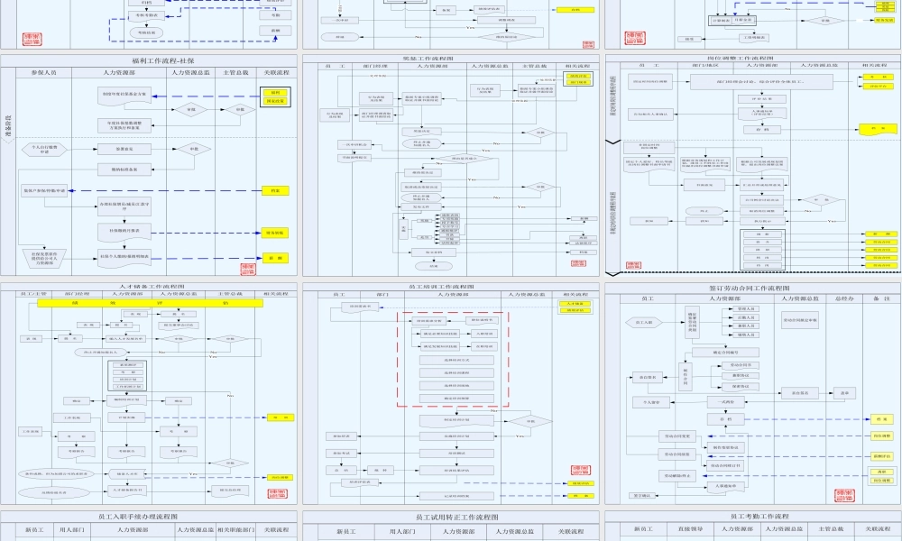902x541 pixels.
Task: Click the red dashed rectangle in the 员工培训 diagram
Action: 453,359
